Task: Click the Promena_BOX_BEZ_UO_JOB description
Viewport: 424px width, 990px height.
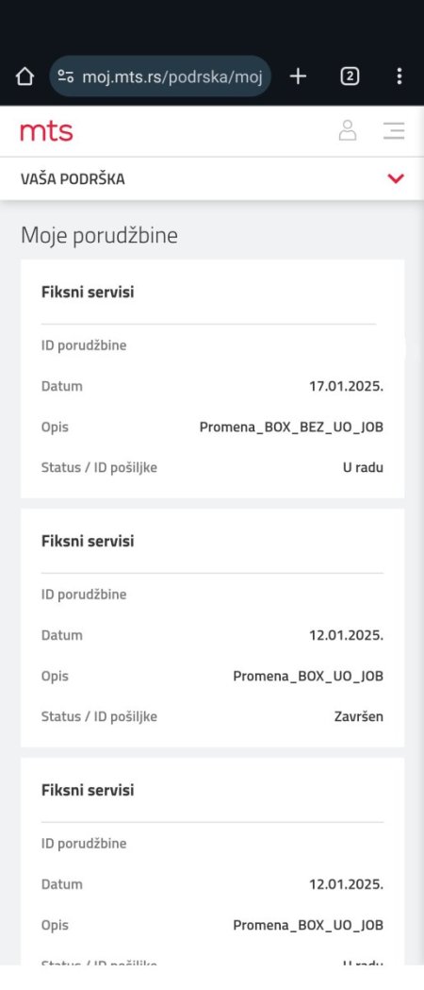Action: [291, 428]
